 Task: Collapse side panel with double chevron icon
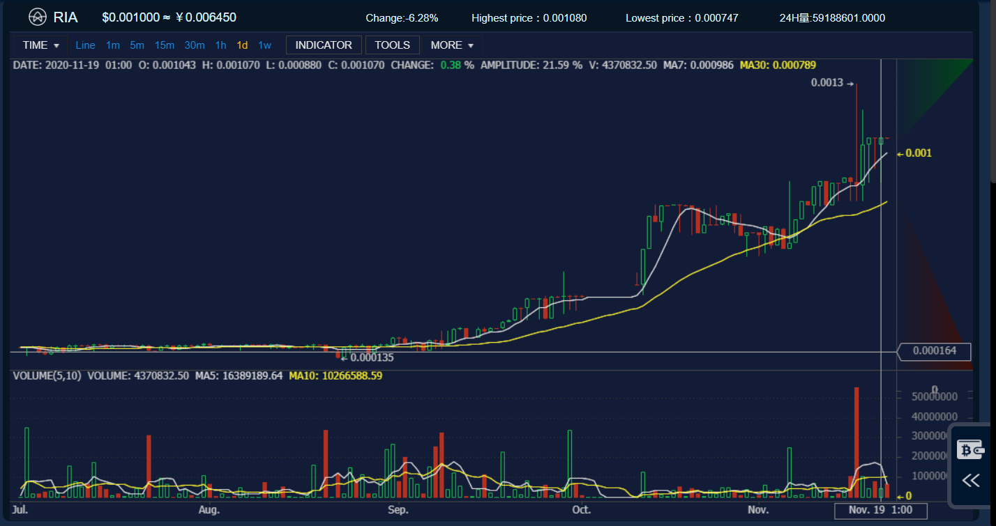(x=970, y=480)
